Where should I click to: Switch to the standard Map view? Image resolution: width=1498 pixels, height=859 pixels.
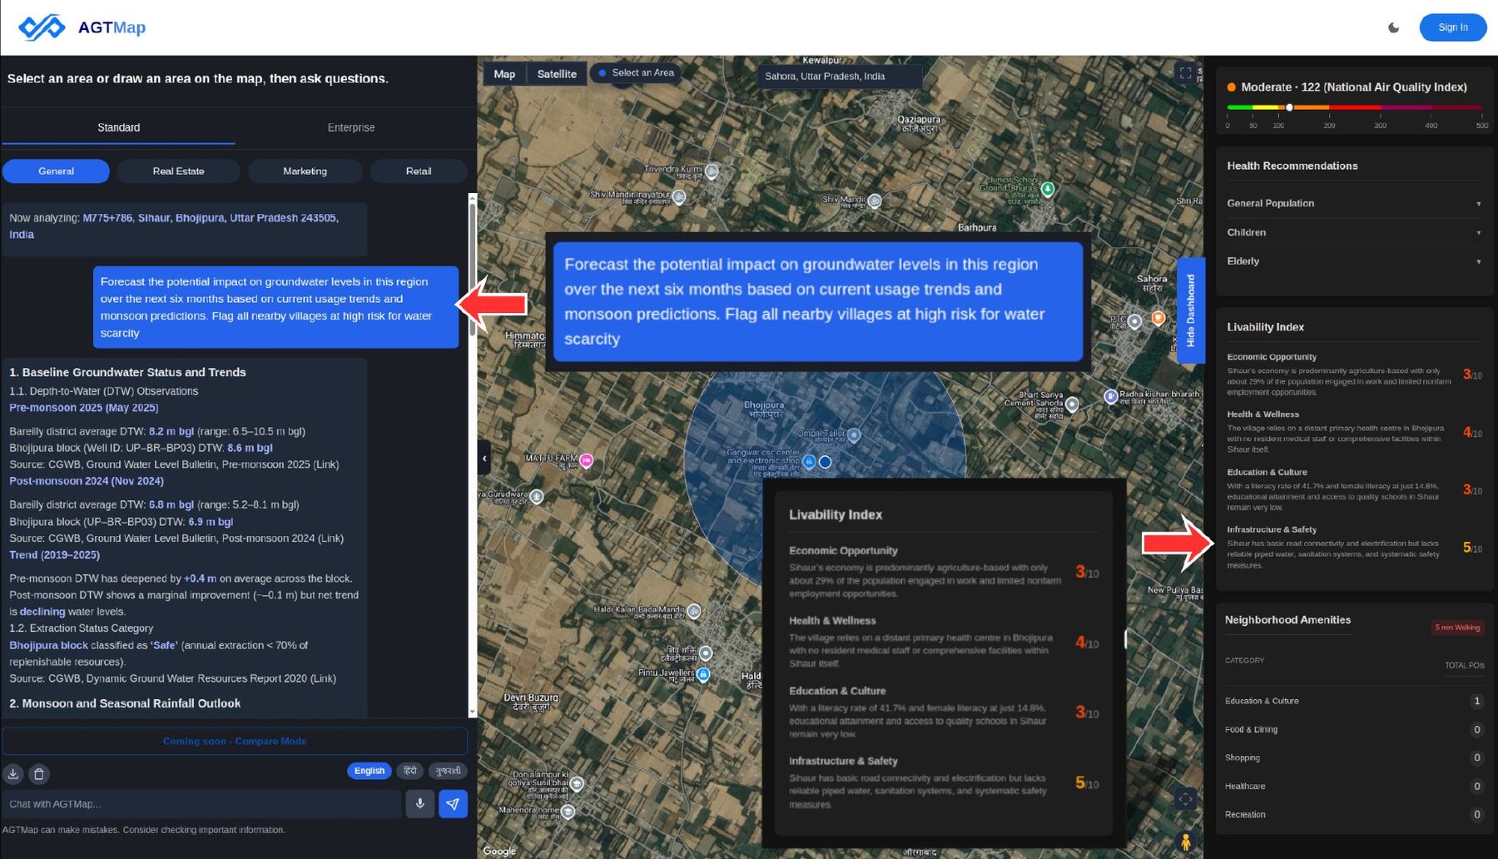504,74
